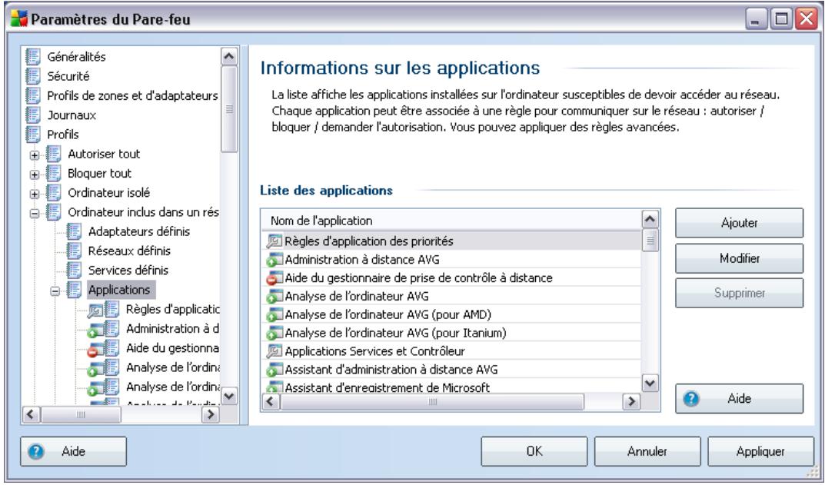Click the Ordinateur isolé profile icon
Viewport: 825px width, 485px height.
click(53, 192)
